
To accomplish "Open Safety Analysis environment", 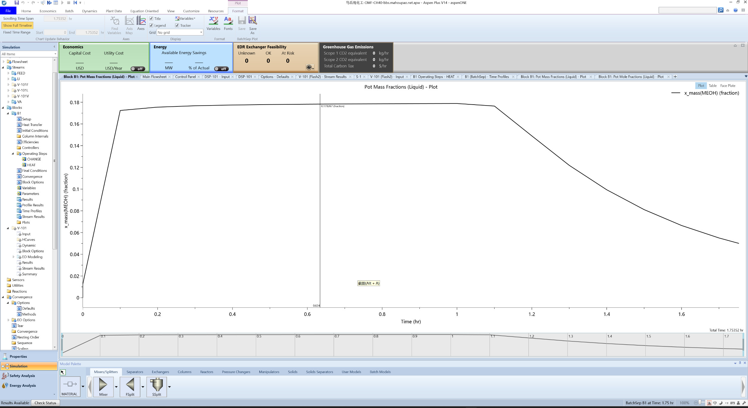I will coord(29,376).
